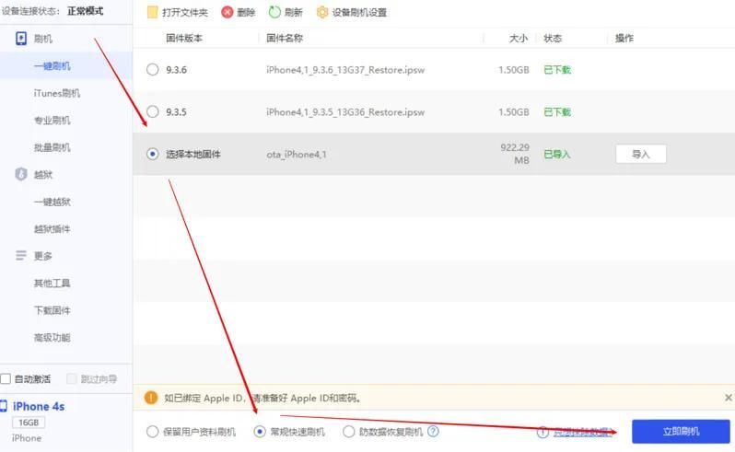Click the 设备刷机设置 toolbar label
735x452 pixels.
(x=359, y=13)
